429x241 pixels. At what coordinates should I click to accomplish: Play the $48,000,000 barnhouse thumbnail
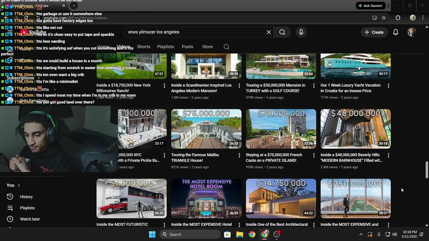[x=356, y=129]
